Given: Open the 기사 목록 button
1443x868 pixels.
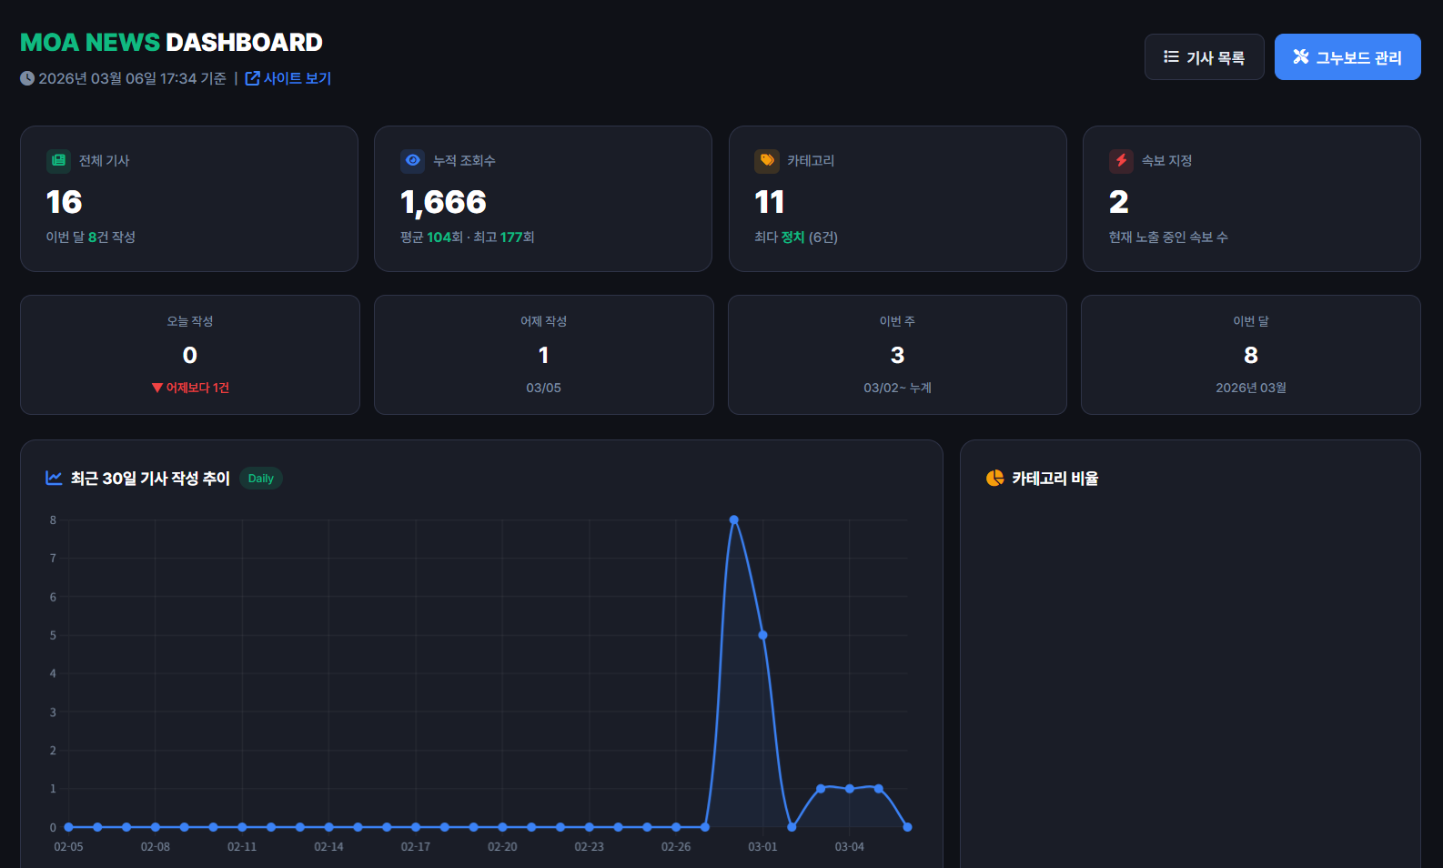Looking at the screenshot, I should click(1204, 57).
